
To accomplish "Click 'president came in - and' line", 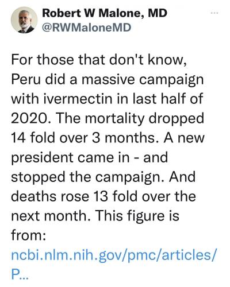I will pyautogui.click(x=90, y=158).
